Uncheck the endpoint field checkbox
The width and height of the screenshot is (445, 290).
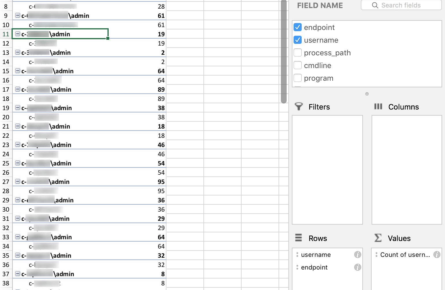pyautogui.click(x=298, y=27)
